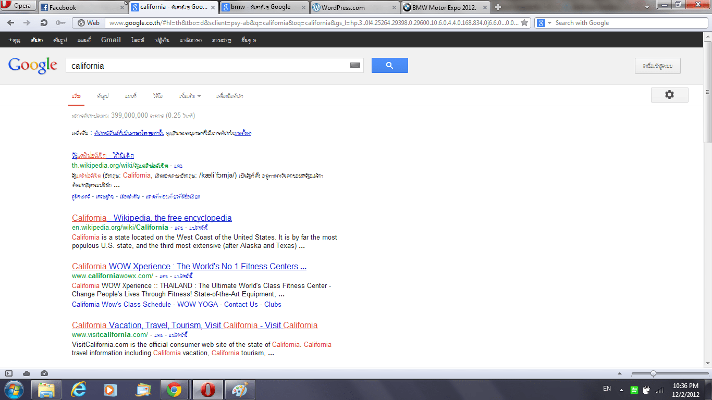Click the EN language indicator

607,389
